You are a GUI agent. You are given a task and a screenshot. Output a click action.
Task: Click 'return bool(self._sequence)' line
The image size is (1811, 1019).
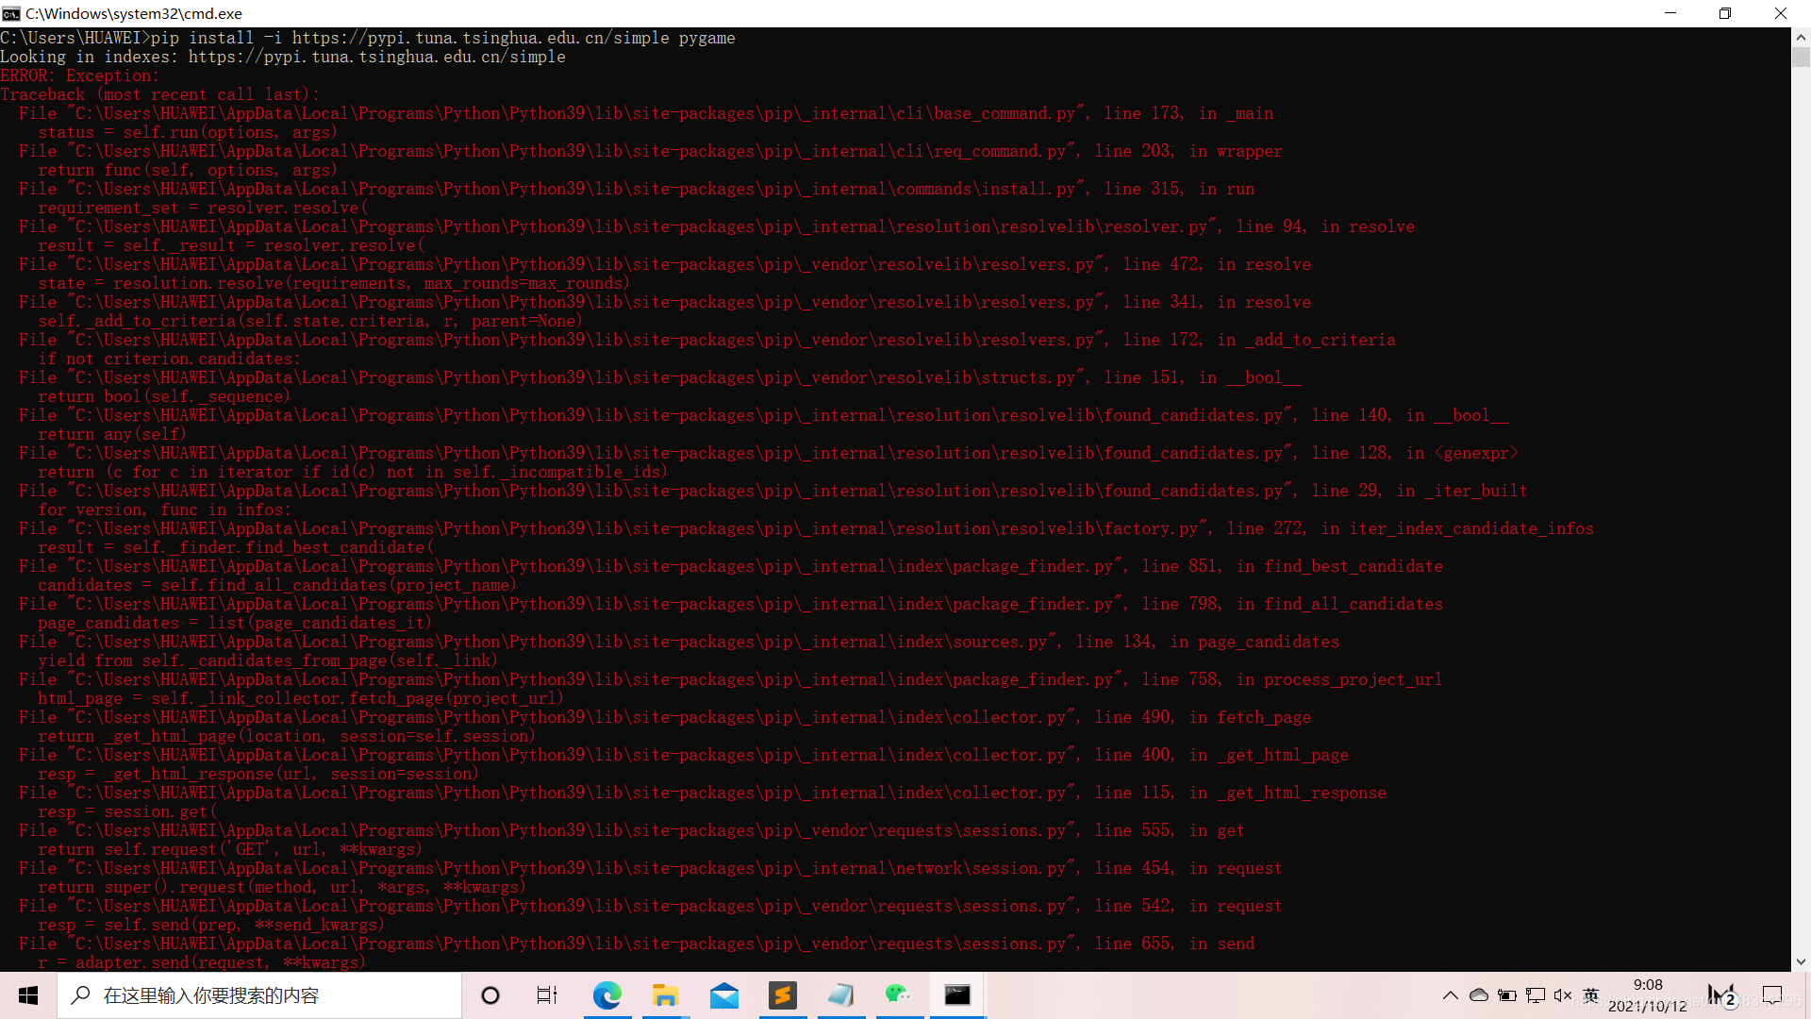coord(164,396)
